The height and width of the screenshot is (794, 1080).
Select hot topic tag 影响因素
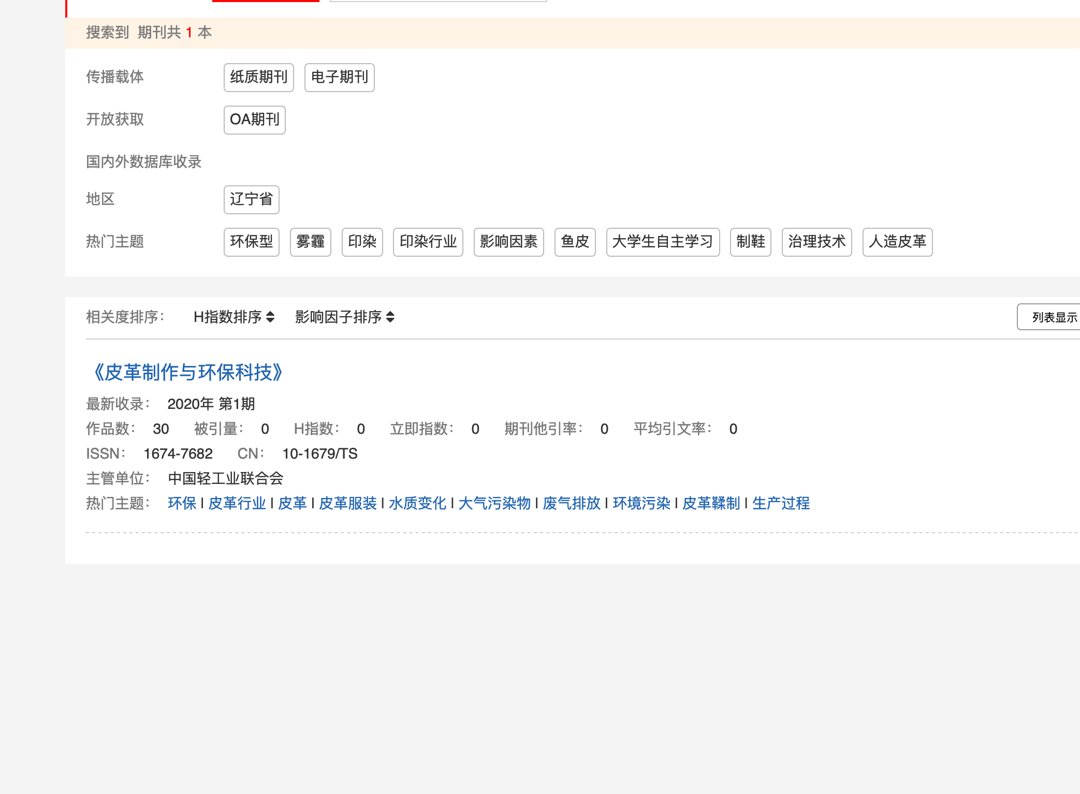pos(509,242)
